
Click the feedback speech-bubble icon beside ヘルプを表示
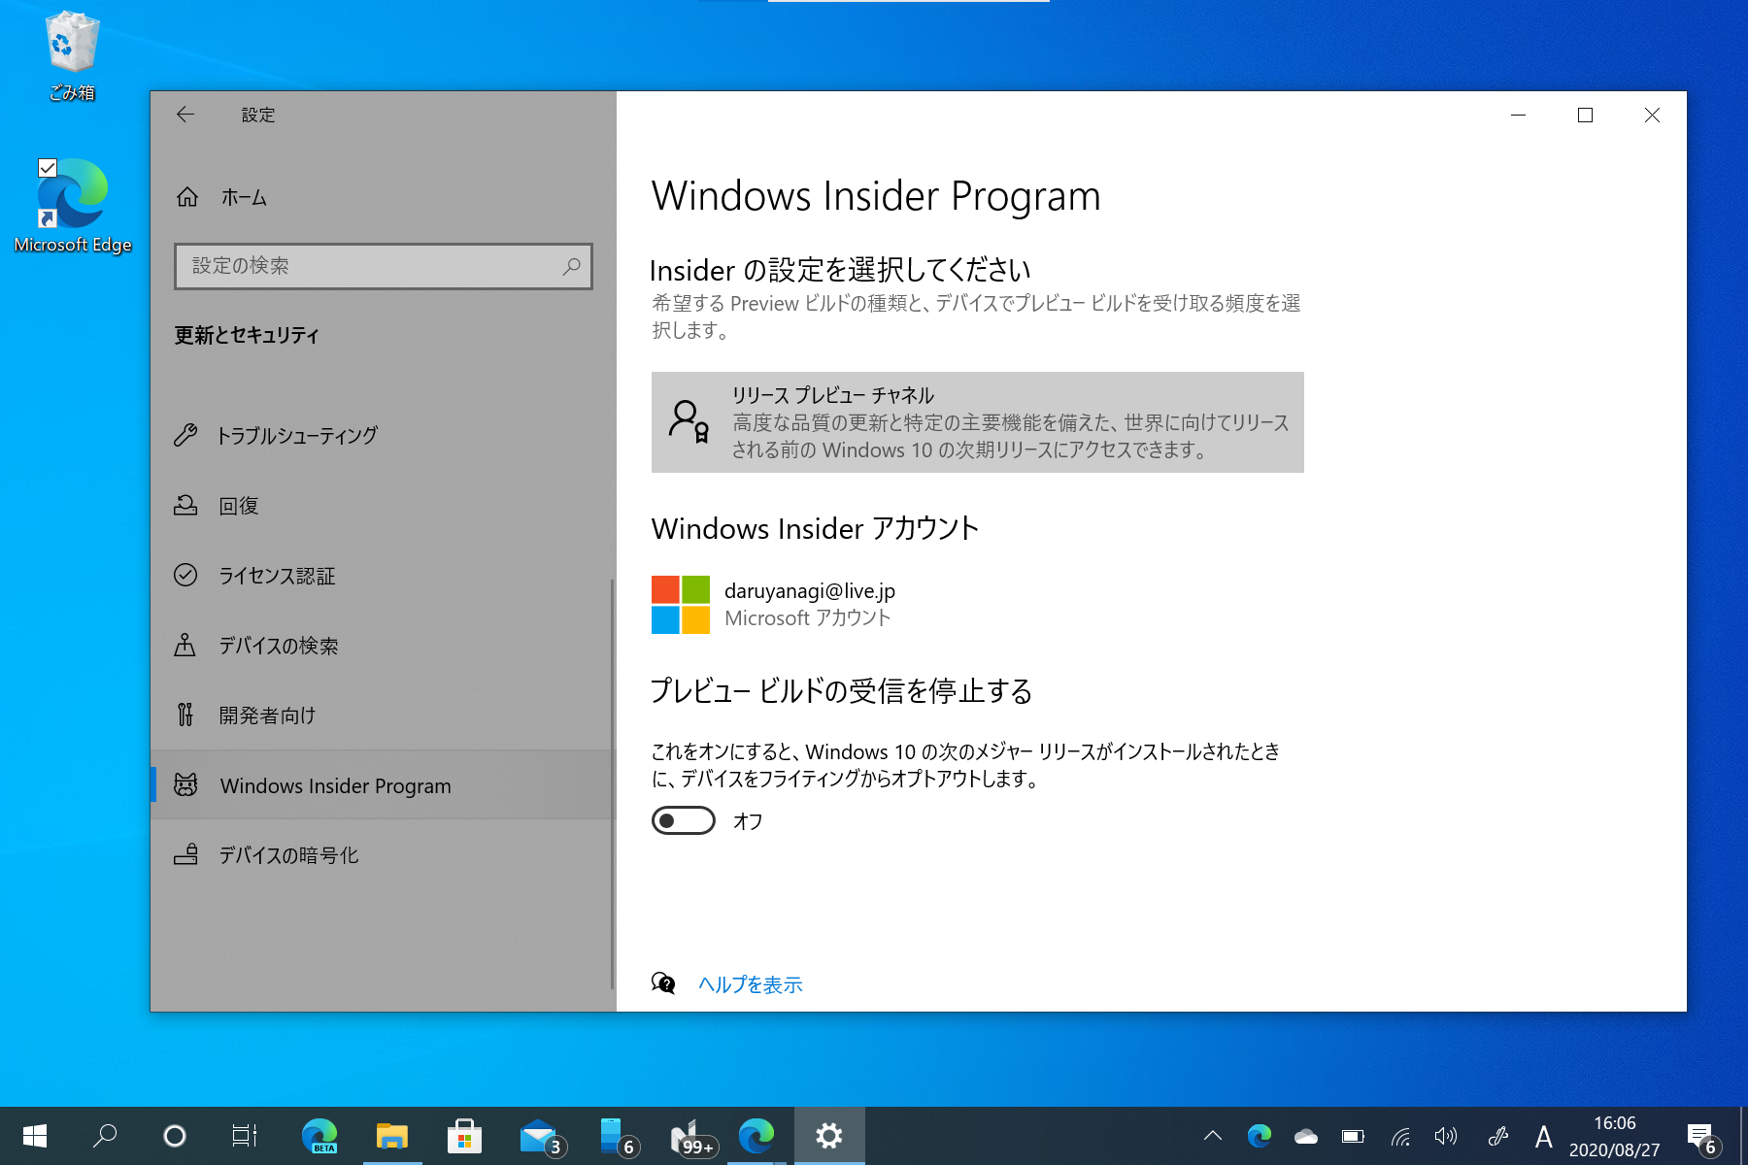click(664, 983)
